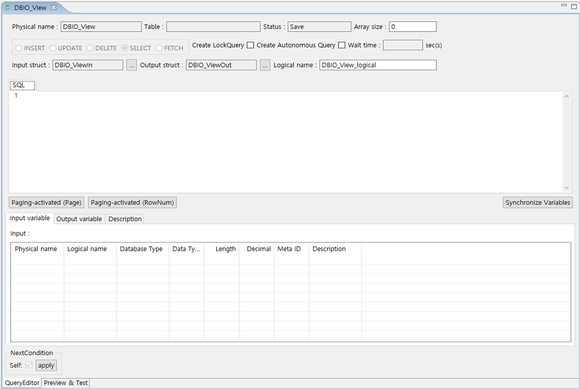
Task: Select the FETCH radio button
Action: point(159,48)
